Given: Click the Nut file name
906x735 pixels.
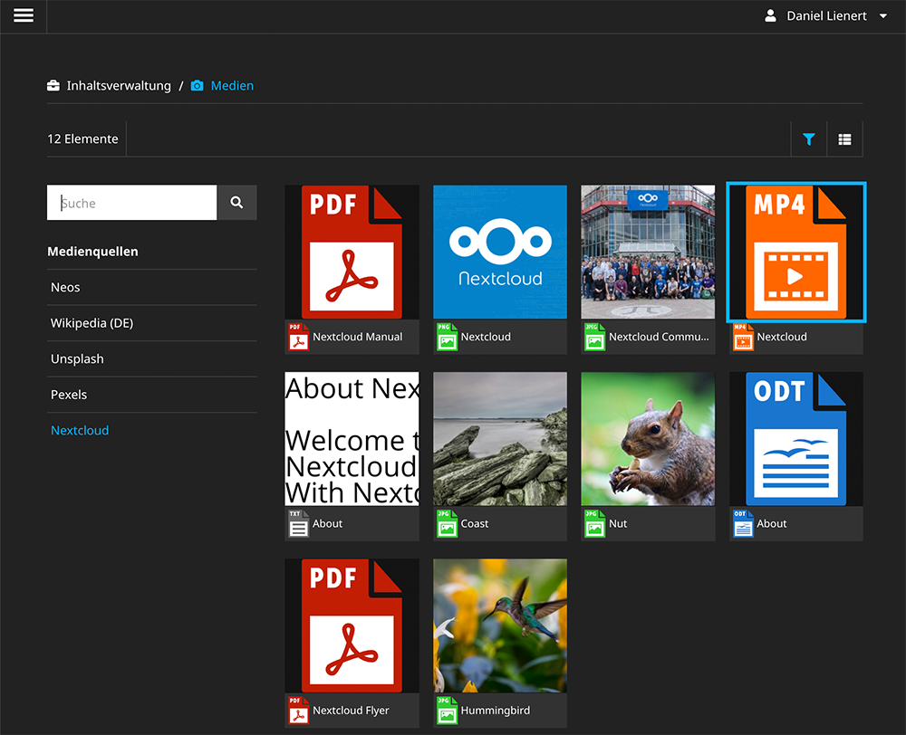Looking at the screenshot, I should [618, 524].
